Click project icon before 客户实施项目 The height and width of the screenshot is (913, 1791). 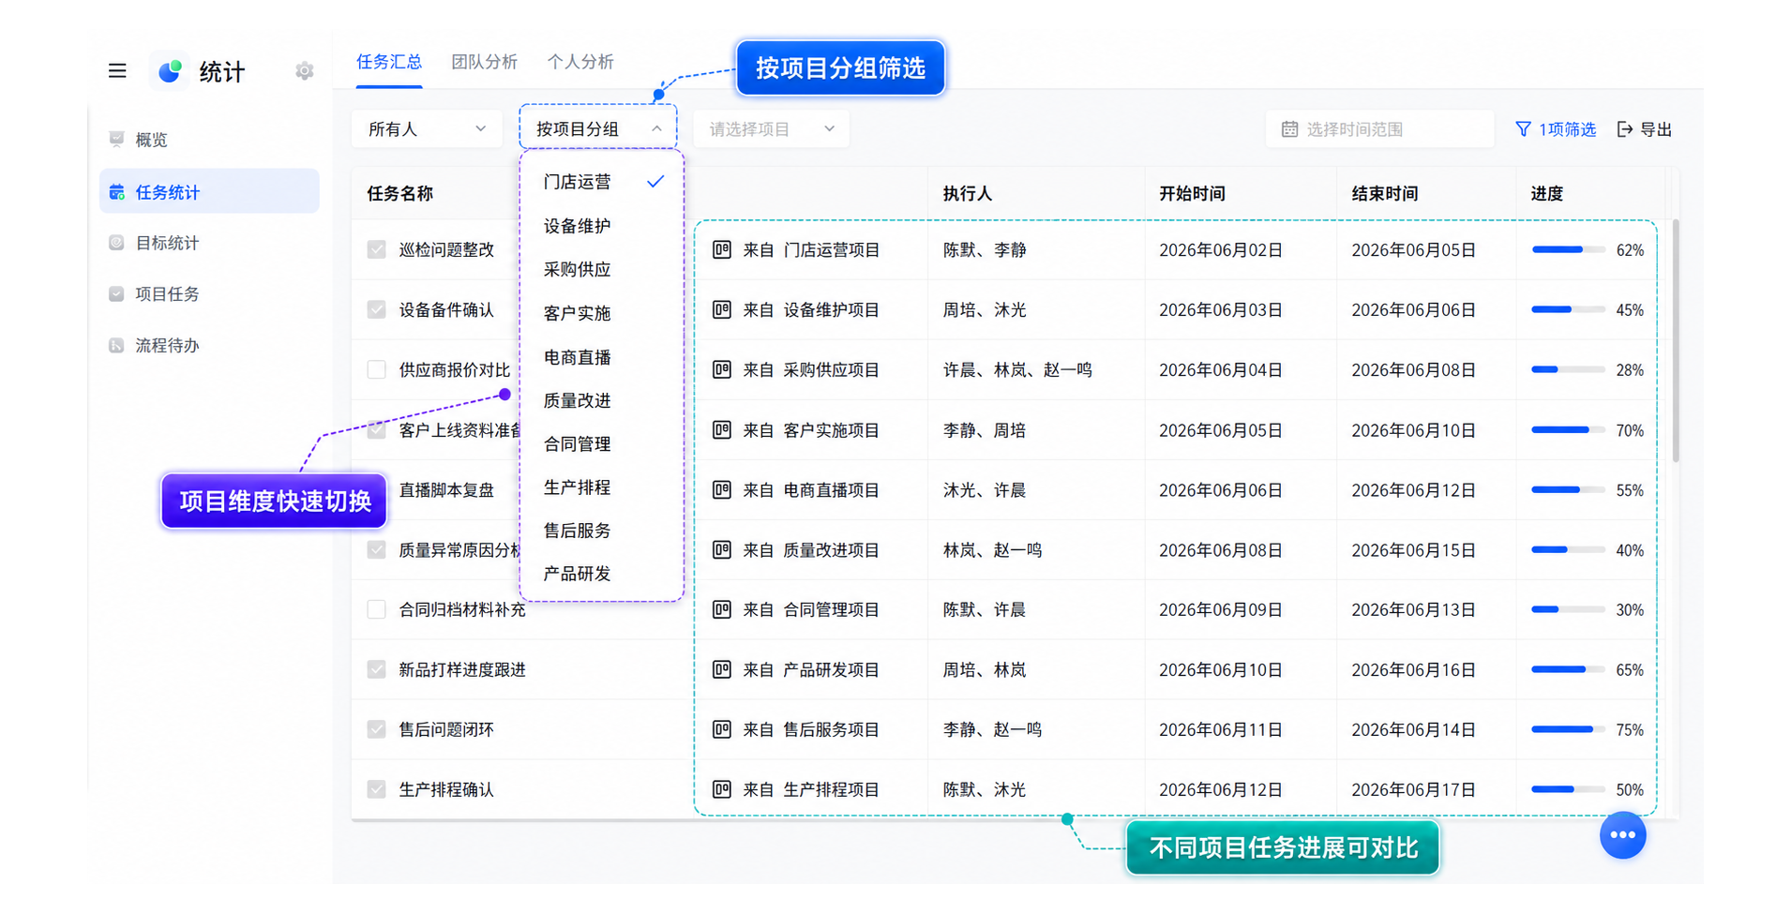click(721, 430)
